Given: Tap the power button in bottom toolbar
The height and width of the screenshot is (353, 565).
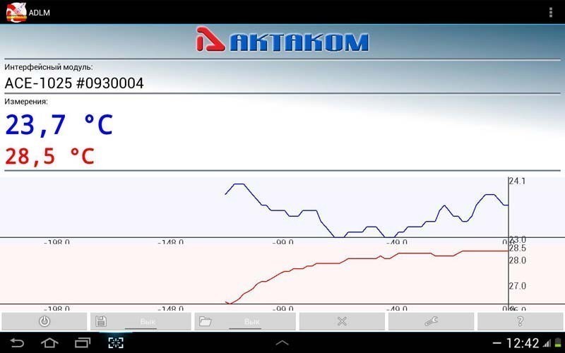Looking at the screenshot, I should pyautogui.click(x=44, y=321).
